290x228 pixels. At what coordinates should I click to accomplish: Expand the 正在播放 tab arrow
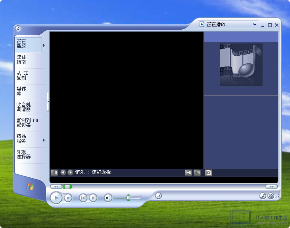tap(44, 45)
